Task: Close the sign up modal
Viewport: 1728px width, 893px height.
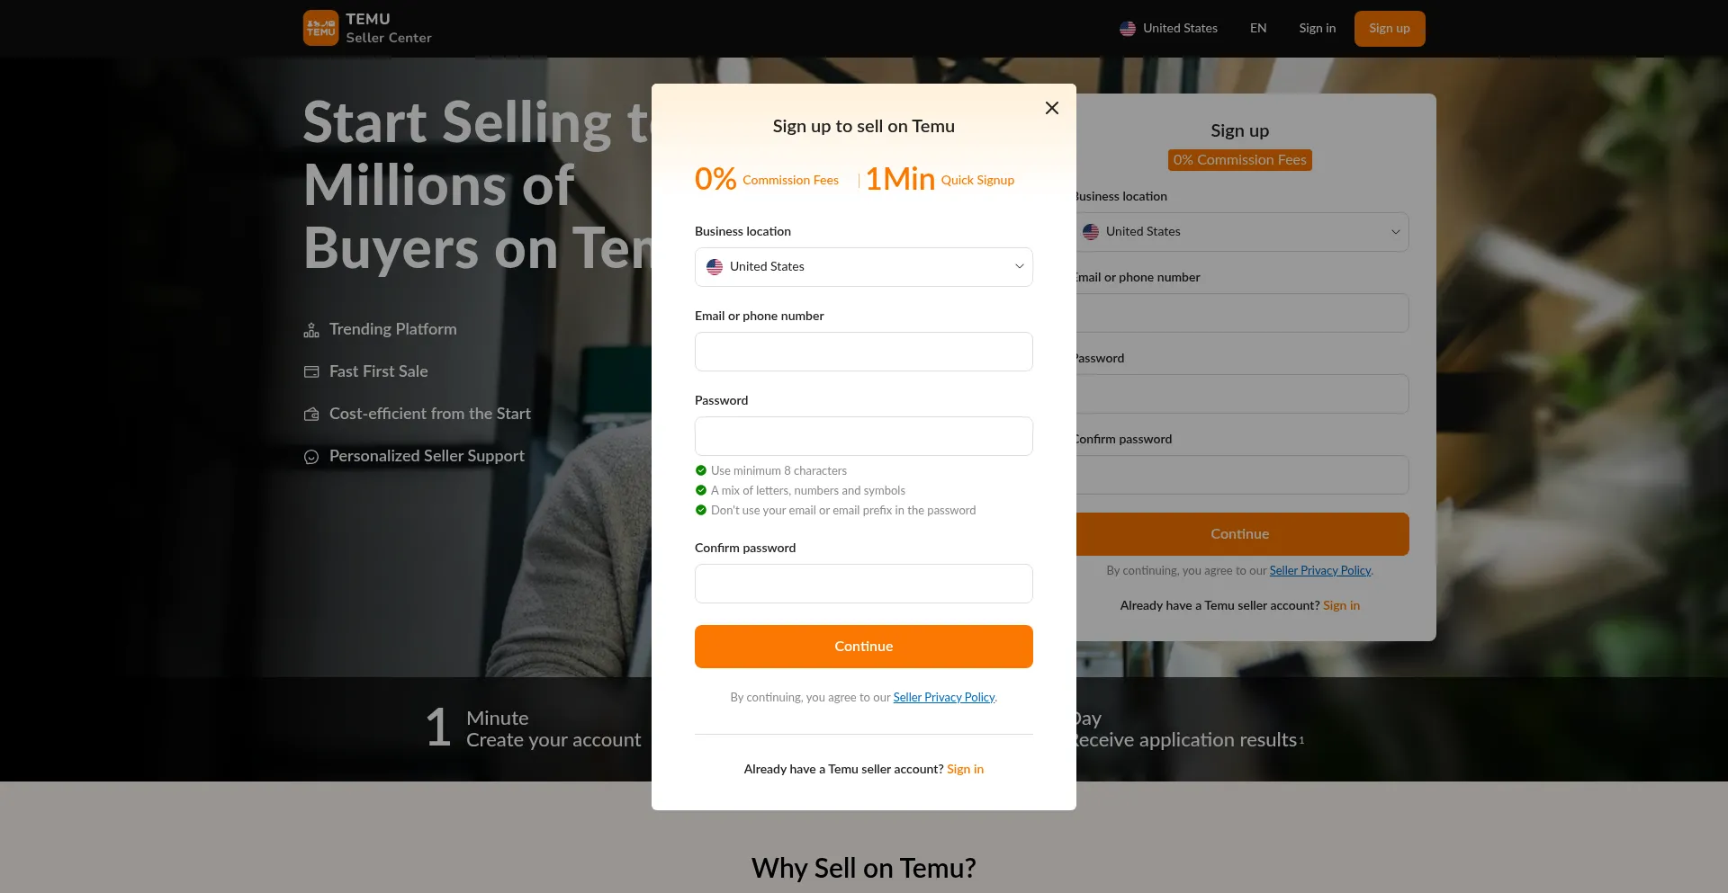Action: pos(1051,108)
